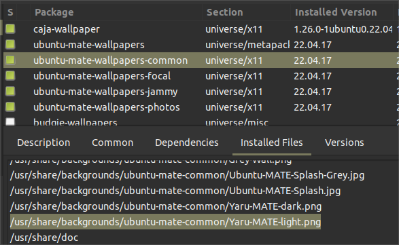Click universe/x11 section of caja-wallpaper
Image resolution: width=399 pixels, height=245 pixels.
pos(234,29)
